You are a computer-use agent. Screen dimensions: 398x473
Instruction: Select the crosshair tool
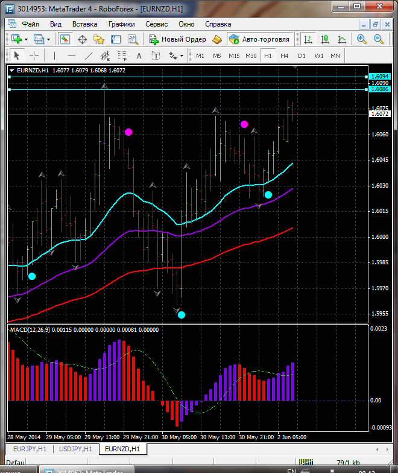34,56
